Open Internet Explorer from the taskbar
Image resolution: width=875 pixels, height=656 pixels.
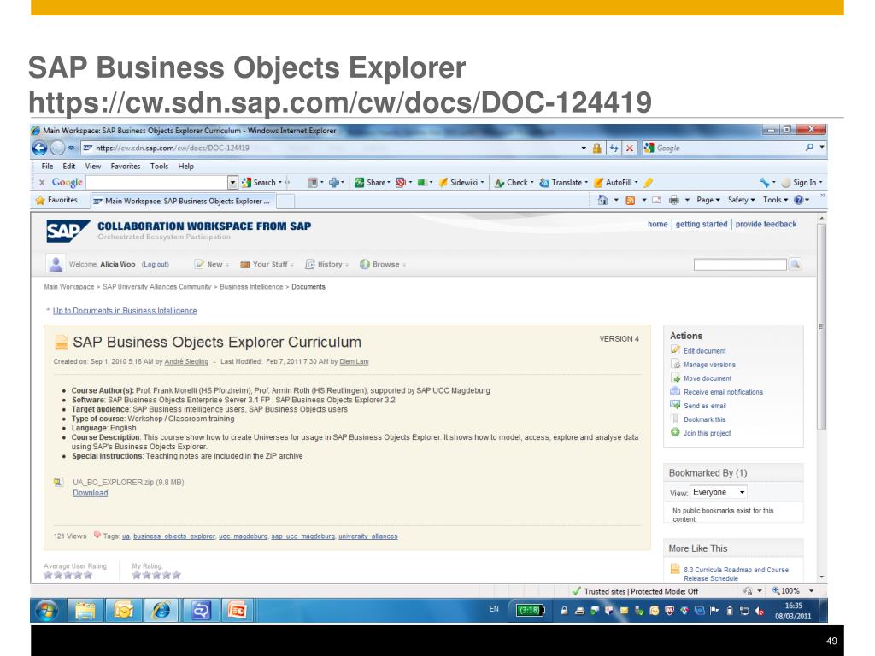(160, 611)
